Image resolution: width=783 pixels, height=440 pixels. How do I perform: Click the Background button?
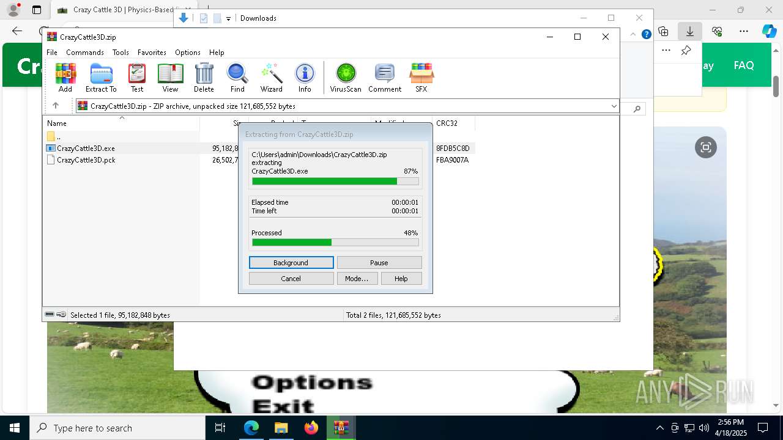[x=291, y=263]
